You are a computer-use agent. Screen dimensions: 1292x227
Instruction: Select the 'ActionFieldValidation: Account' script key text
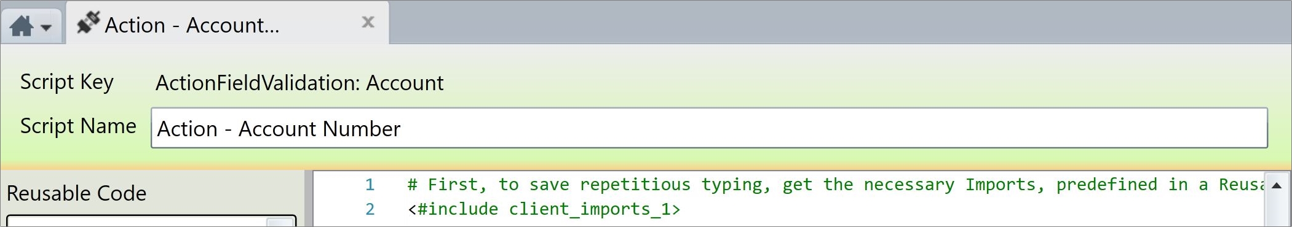(299, 83)
